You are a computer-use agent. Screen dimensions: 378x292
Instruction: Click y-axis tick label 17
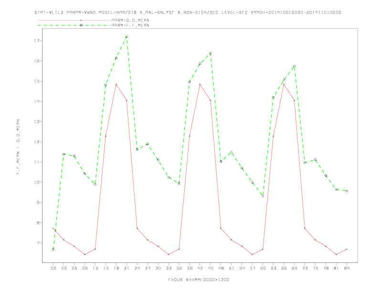36,41
